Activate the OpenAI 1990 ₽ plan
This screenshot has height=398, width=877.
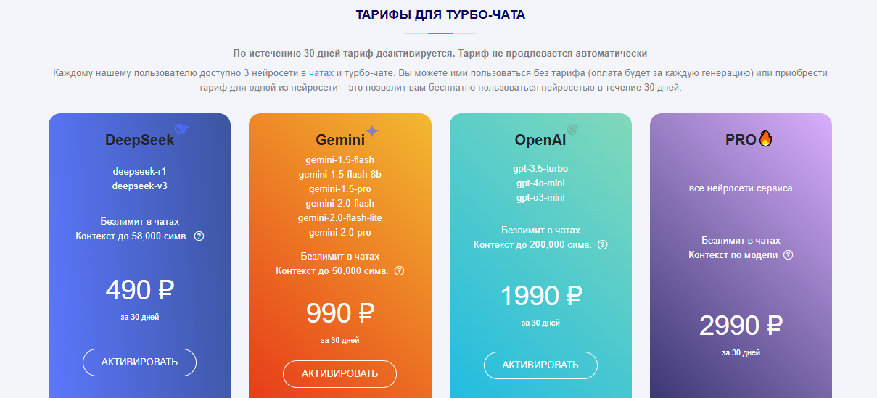(540, 365)
